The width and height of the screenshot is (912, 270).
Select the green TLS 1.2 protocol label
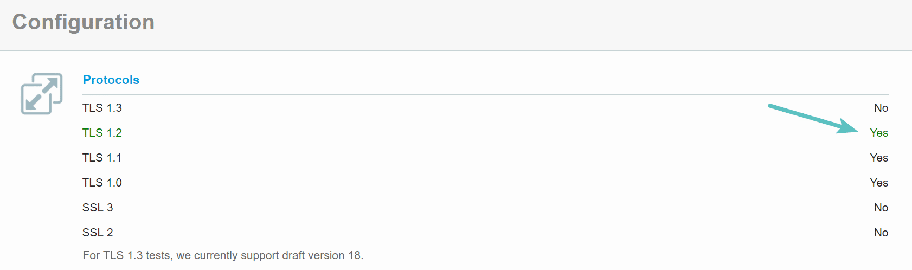pos(102,133)
